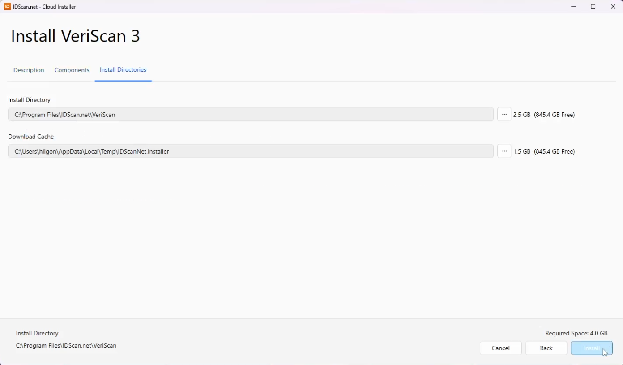This screenshot has height=365, width=623.
Task: Click the 'IDScan.net - Cloud Installer' window title
Action: tap(45, 7)
